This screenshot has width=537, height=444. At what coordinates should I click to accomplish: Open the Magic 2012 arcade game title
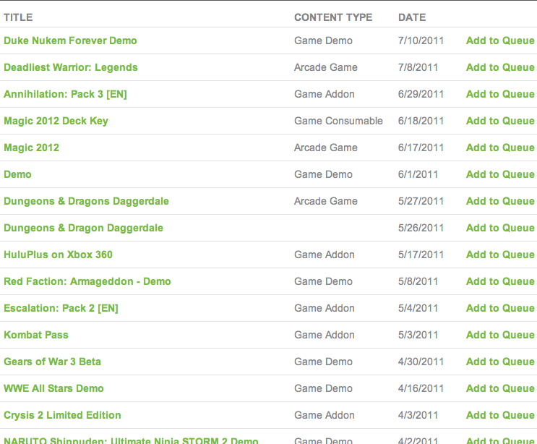tap(32, 148)
